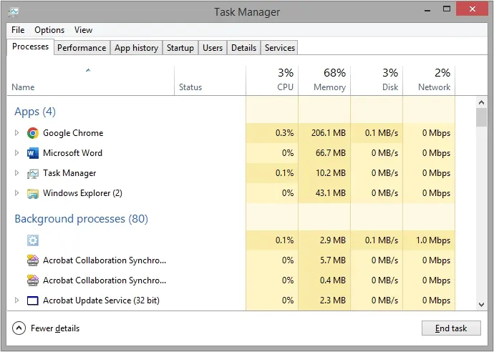
Task: Expand the Acrobat Update Service entry
Action: click(16, 300)
